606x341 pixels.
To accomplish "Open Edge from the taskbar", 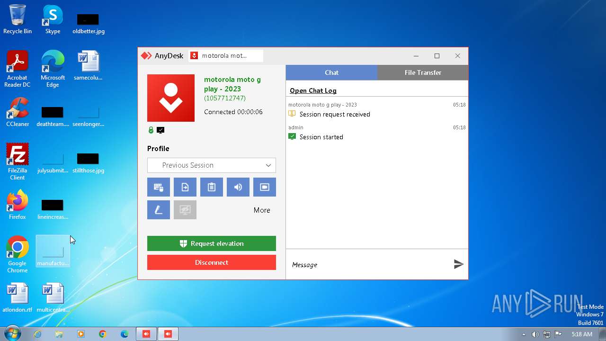I will click(125, 334).
